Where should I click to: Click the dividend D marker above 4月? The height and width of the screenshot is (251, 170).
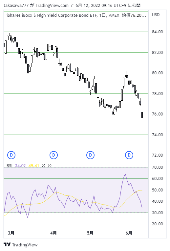point(53,155)
